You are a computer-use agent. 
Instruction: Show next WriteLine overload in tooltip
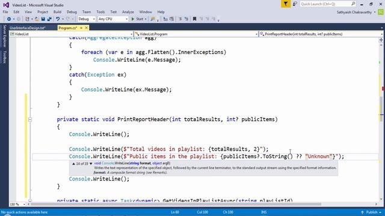[x=91, y=164]
